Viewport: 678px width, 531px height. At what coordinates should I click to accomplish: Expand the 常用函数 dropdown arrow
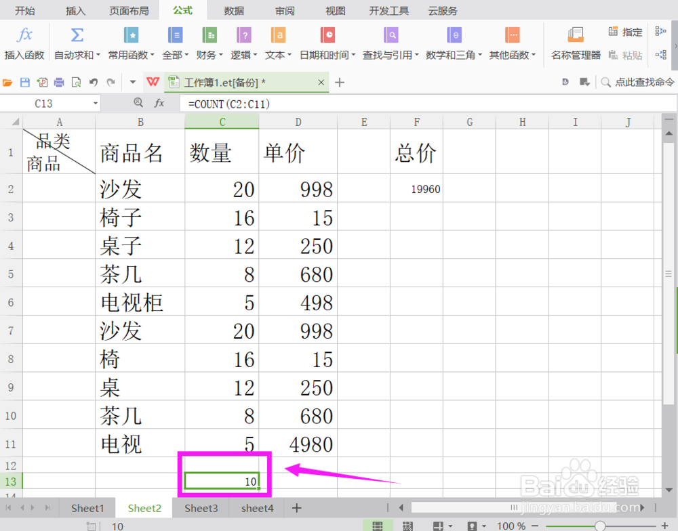[x=152, y=55]
